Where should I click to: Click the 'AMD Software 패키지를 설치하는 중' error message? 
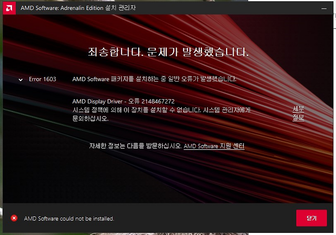pos(154,79)
